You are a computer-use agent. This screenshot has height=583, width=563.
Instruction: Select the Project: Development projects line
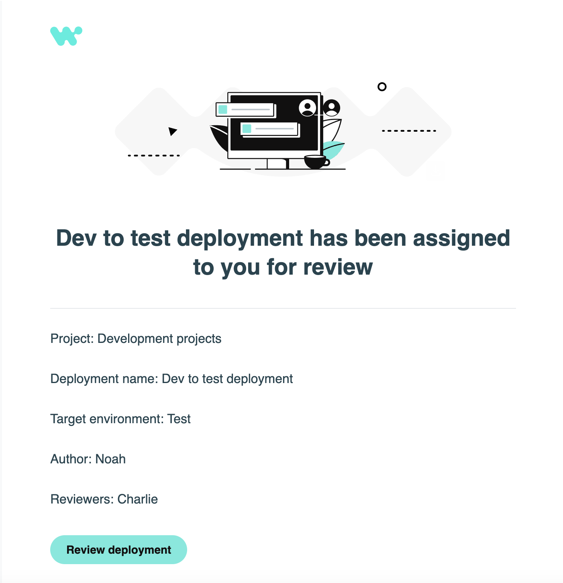pyautogui.click(x=136, y=338)
